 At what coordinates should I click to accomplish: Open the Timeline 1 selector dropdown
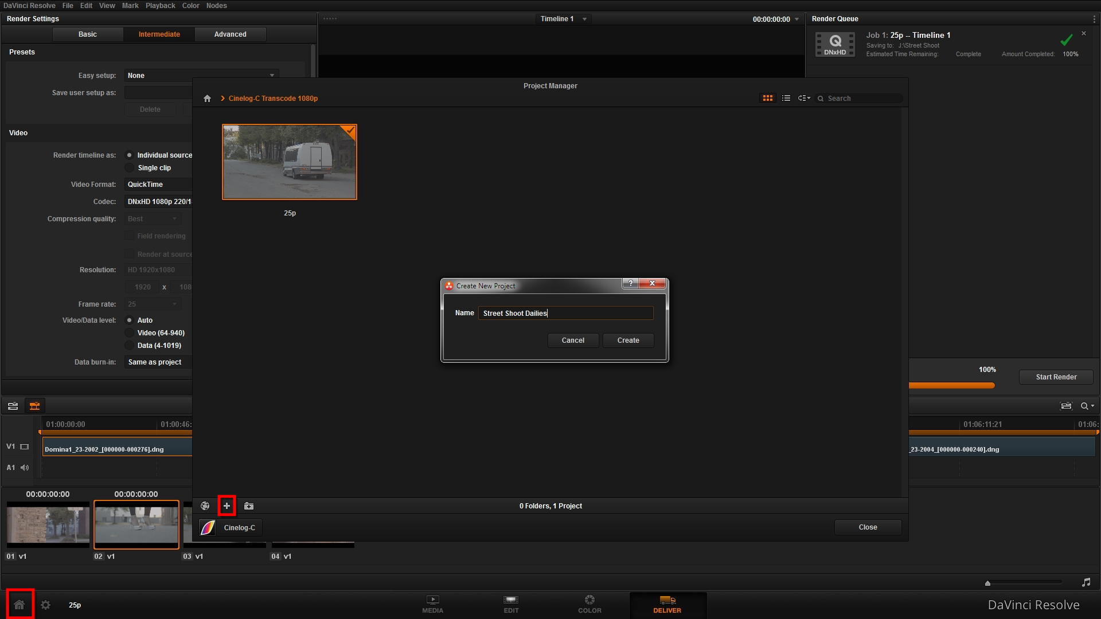[x=564, y=19]
